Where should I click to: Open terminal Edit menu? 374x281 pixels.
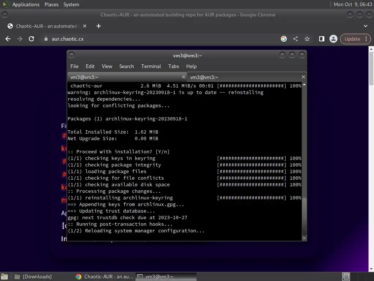(90, 67)
